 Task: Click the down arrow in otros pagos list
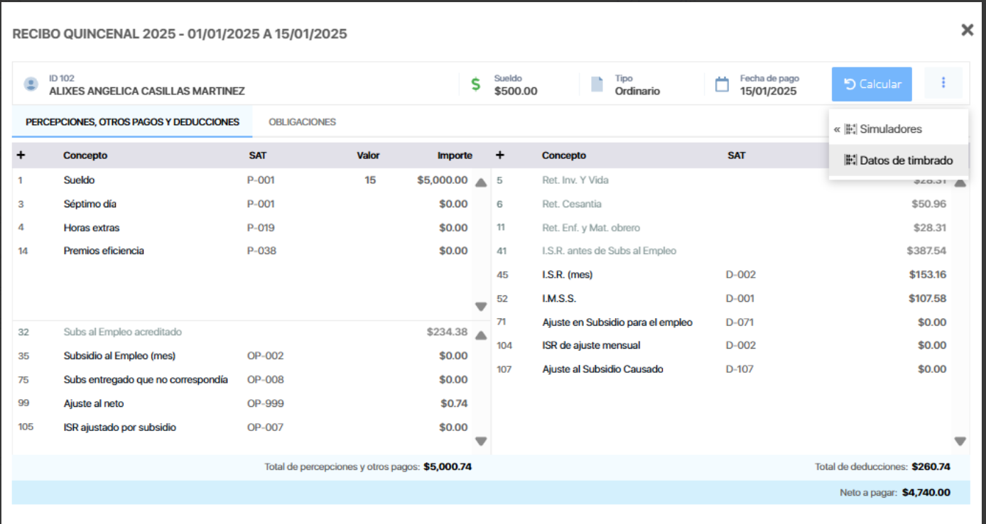481,441
